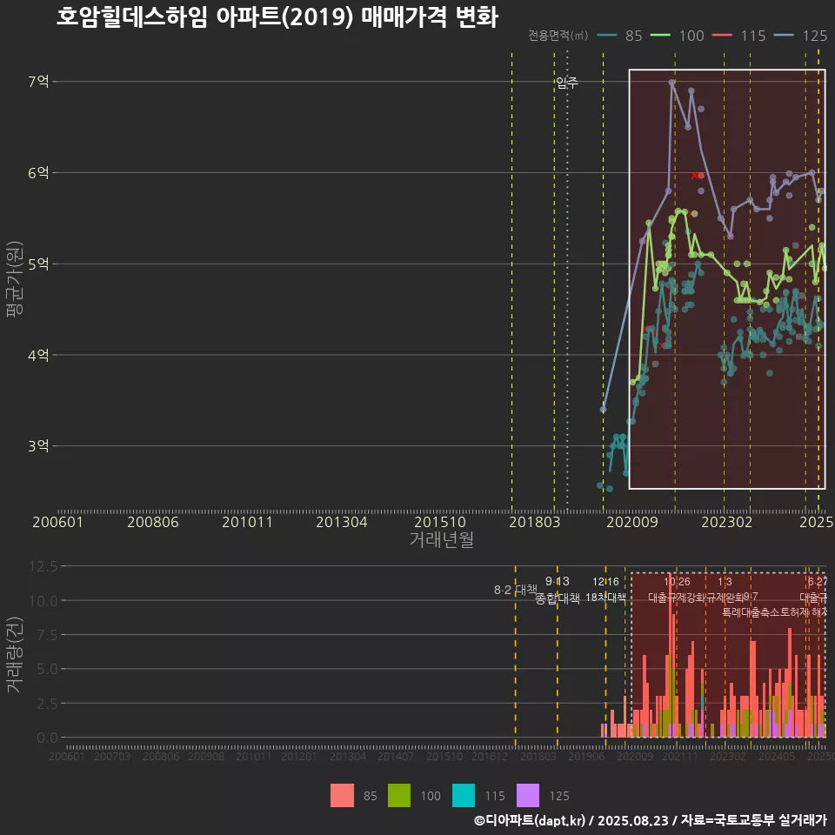Click 202405 on the volume chart x-axis
This screenshot has width=835, height=835.
tap(777, 756)
